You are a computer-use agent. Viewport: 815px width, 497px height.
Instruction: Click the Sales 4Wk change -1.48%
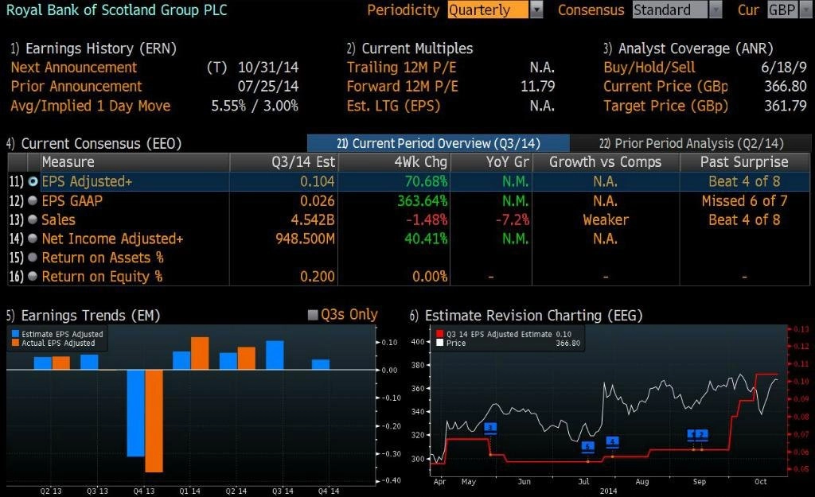pyautogui.click(x=427, y=219)
